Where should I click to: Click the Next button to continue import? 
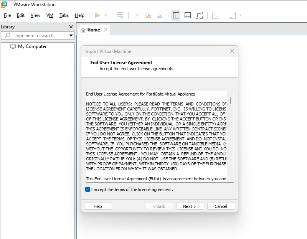pos(190,206)
